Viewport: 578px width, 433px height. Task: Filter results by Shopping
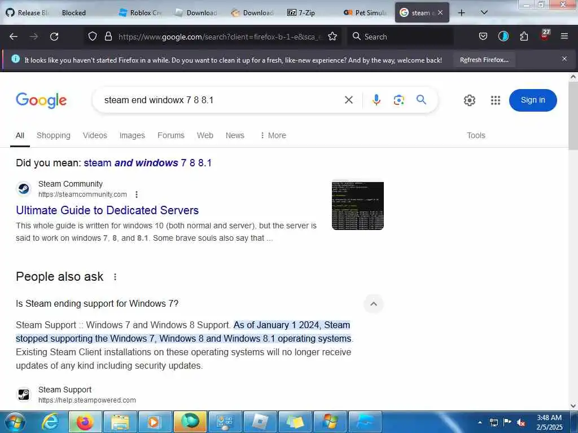click(54, 135)
